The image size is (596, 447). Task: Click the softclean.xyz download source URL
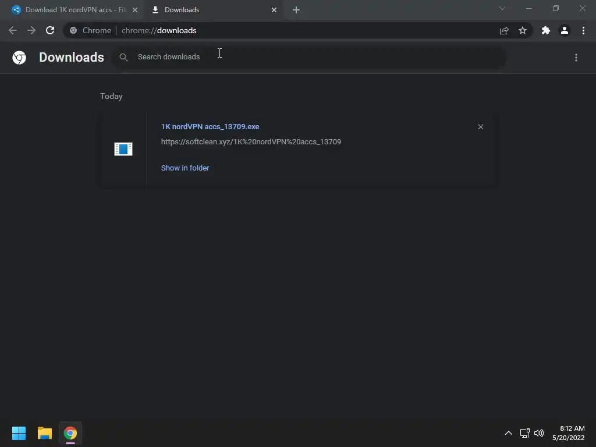(251, 142)
